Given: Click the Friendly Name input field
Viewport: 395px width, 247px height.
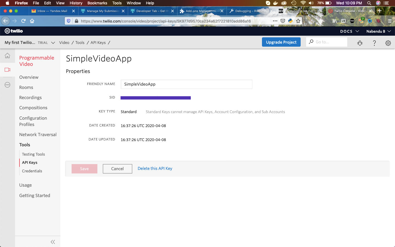Looking at the screenshot, I should [187, 84].
